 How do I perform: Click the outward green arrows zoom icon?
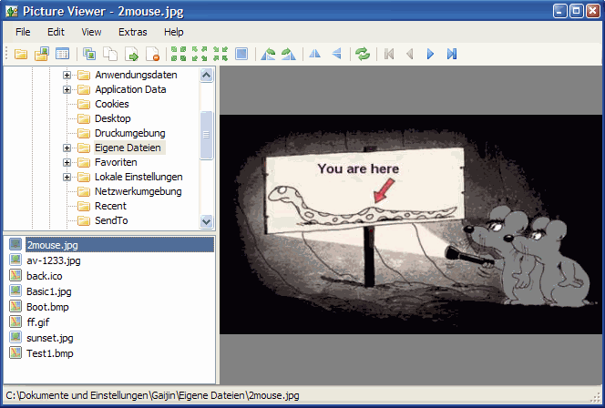point(200,54)
